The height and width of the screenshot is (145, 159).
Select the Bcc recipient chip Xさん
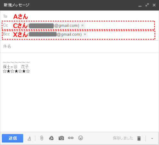[50, 34]
